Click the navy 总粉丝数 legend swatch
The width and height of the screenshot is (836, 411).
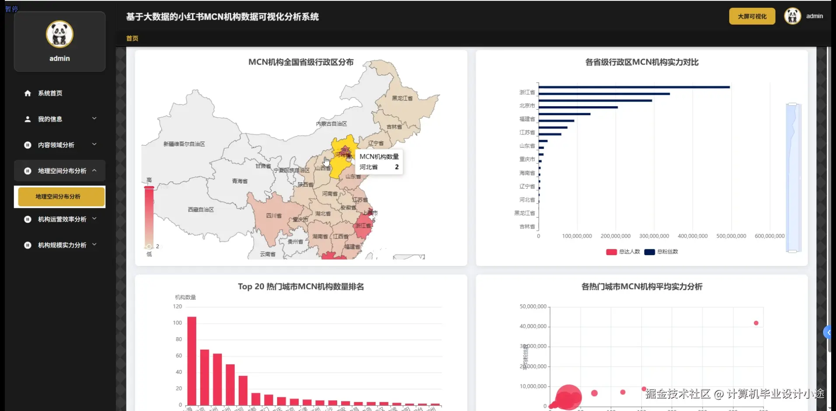pyautogui.click(x=649, y=252)
